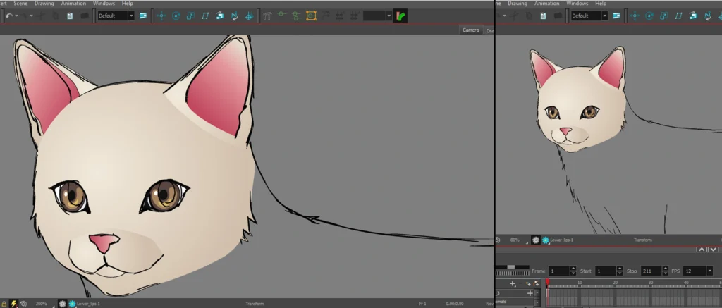Open 200% zoom menu in left status bar
722x308 pixels.
pyautogui.click(x=42, y=304)
